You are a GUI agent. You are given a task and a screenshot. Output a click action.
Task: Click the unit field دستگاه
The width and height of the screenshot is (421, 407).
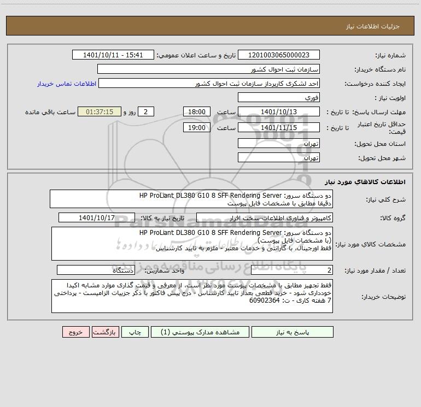(96, 270)
